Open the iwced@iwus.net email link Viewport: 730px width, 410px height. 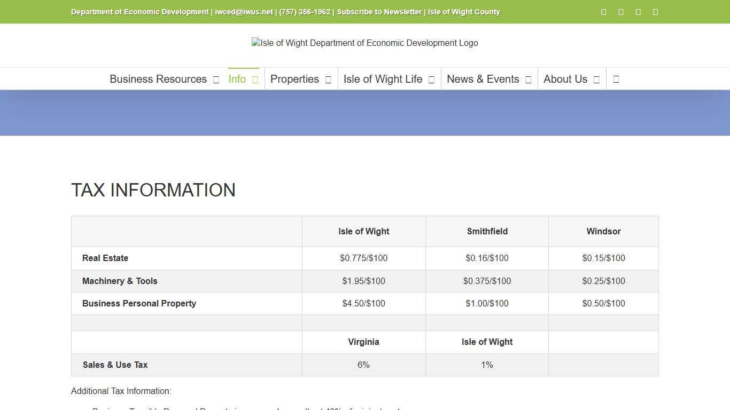click(243, 12)
